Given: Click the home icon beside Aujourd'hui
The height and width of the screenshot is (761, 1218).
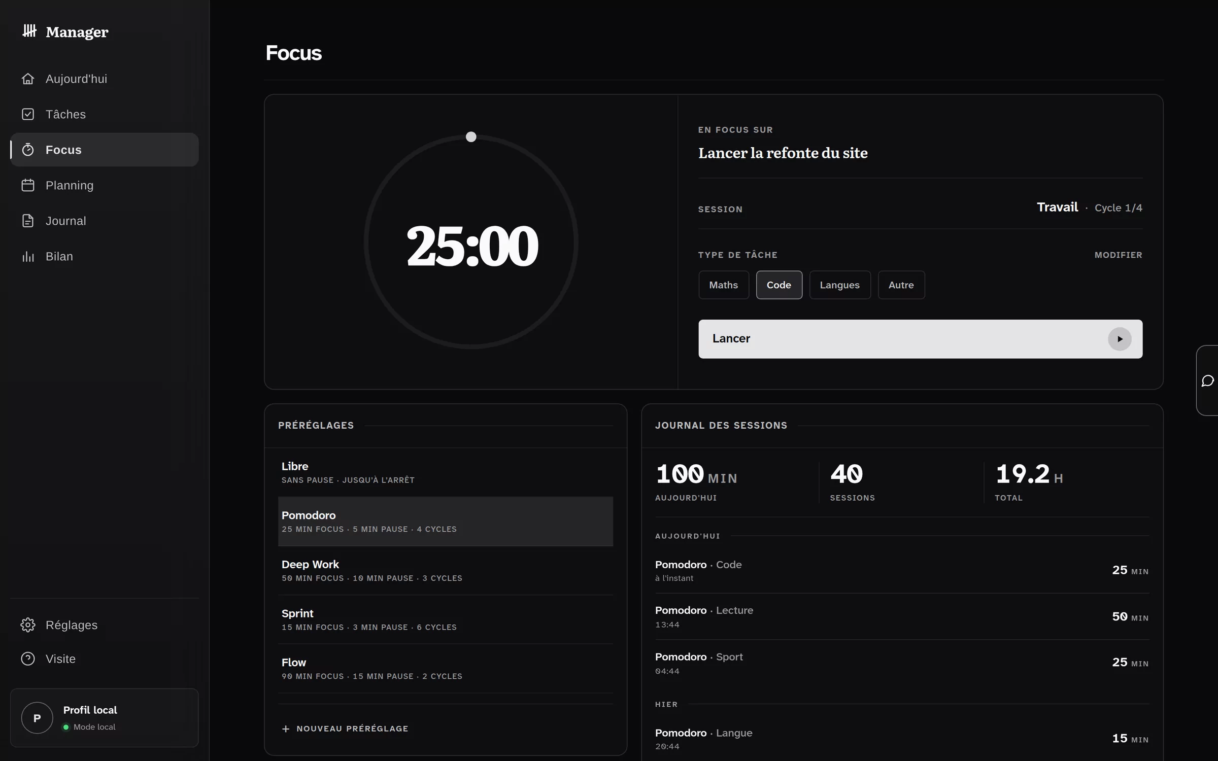Looking at the screenshot, I should (28, 79).
